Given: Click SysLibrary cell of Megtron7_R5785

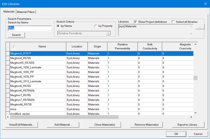Looking at the screenshot, I should pos(77,95).
